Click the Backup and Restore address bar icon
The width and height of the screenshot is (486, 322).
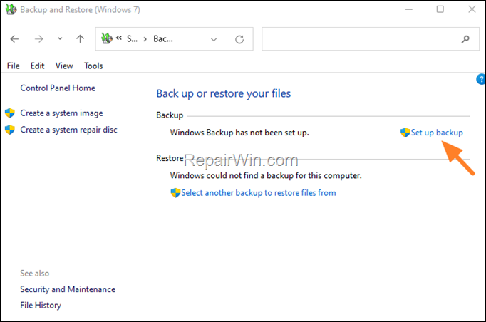click(x=107, y=38)
